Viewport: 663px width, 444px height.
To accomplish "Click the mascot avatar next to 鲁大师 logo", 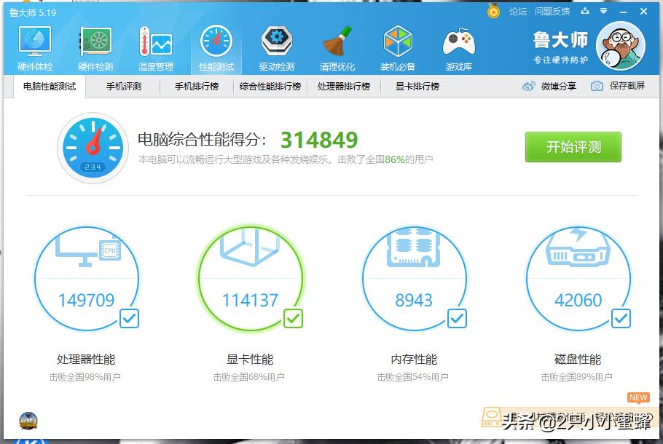I will (x=621, y=45).
